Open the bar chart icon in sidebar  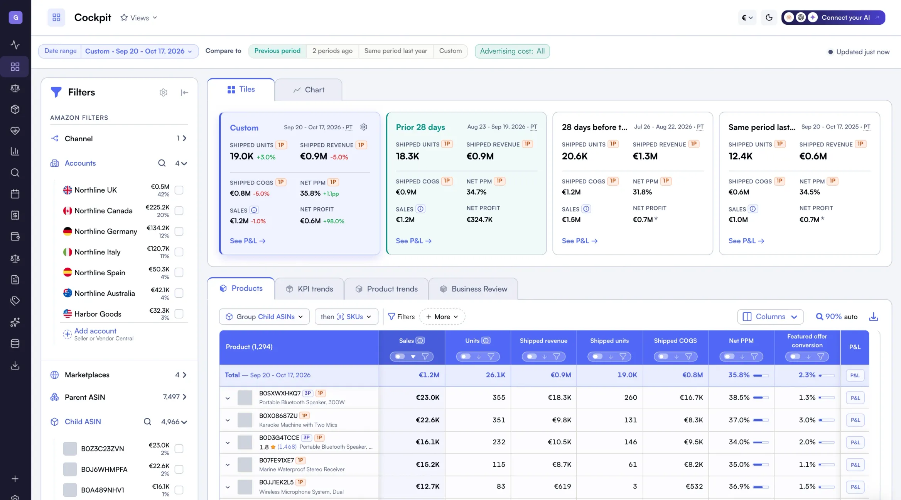tap(15, 151)
